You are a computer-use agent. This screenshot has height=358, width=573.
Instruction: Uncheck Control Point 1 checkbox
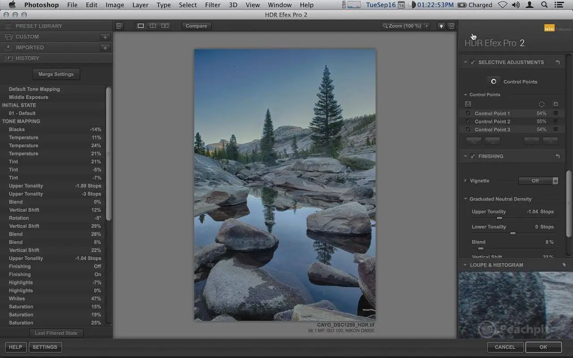point(468,113)
